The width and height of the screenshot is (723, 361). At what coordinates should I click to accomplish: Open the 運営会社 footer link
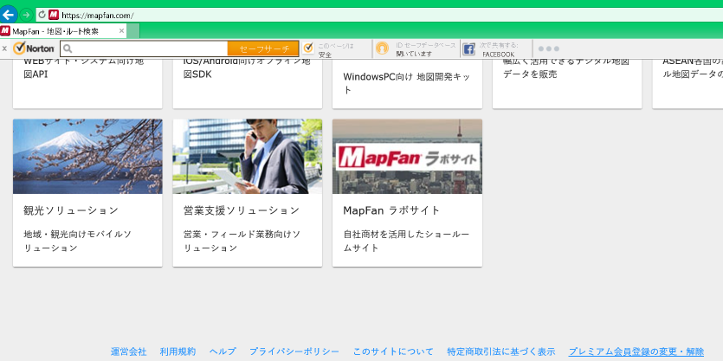coord(128,351)
